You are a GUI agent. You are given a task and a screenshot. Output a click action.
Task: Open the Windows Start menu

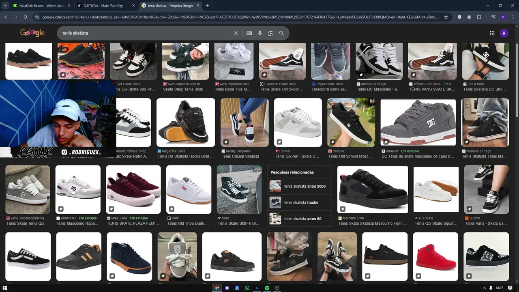pos(5,288)
